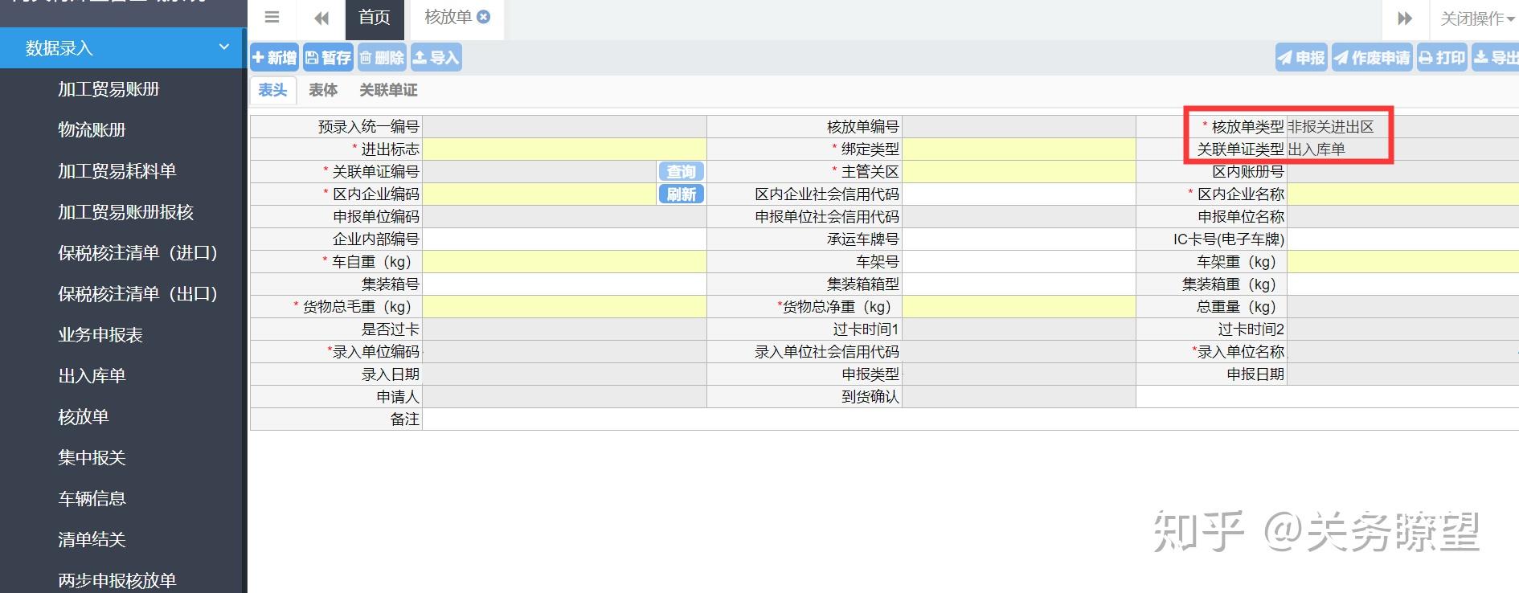1519x593 pixels.
Task: Close the 核放单 tab with its X icon
Action: (x=484, y=17)
